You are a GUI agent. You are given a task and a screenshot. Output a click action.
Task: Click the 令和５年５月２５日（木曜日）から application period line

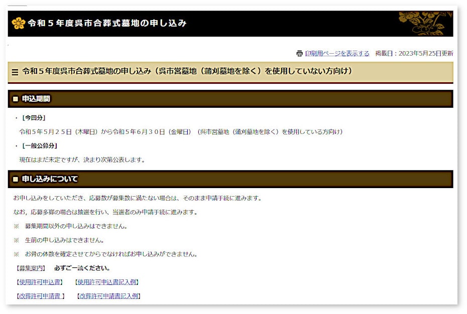181,132
